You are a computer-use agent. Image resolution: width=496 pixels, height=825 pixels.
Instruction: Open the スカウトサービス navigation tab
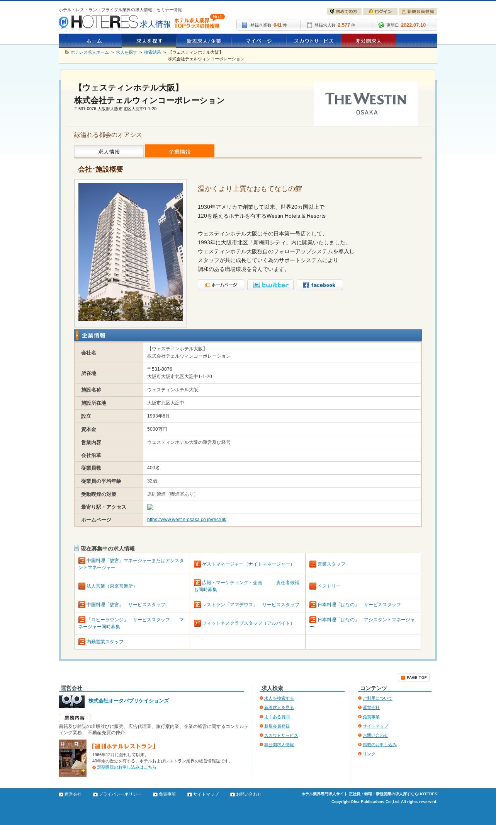314,41
